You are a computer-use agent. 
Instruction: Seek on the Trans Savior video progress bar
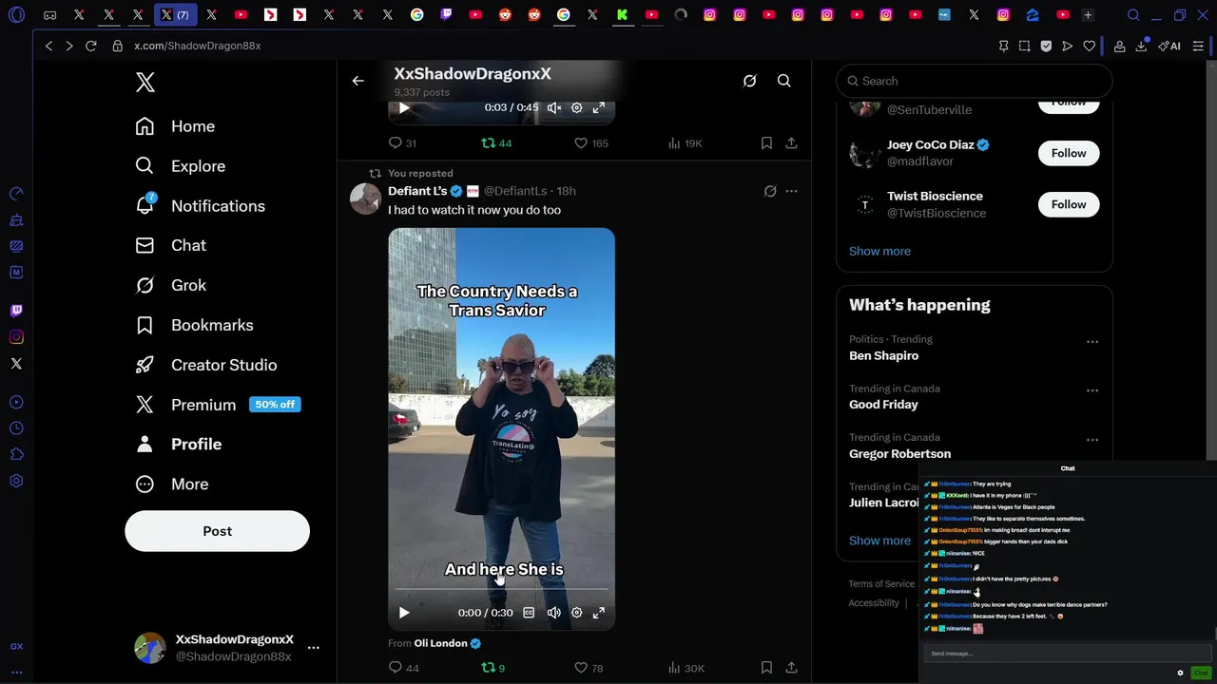click(501, 589)
